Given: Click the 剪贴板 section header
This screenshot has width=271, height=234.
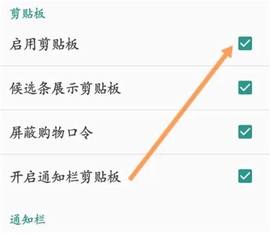Looking at the screenshot, I should [28, 13].
